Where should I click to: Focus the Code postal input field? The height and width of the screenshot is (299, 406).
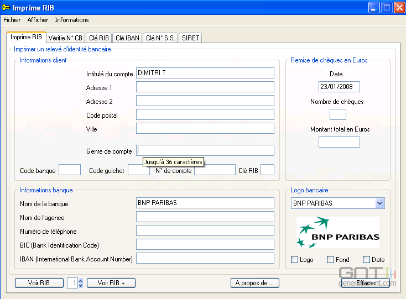205,114
